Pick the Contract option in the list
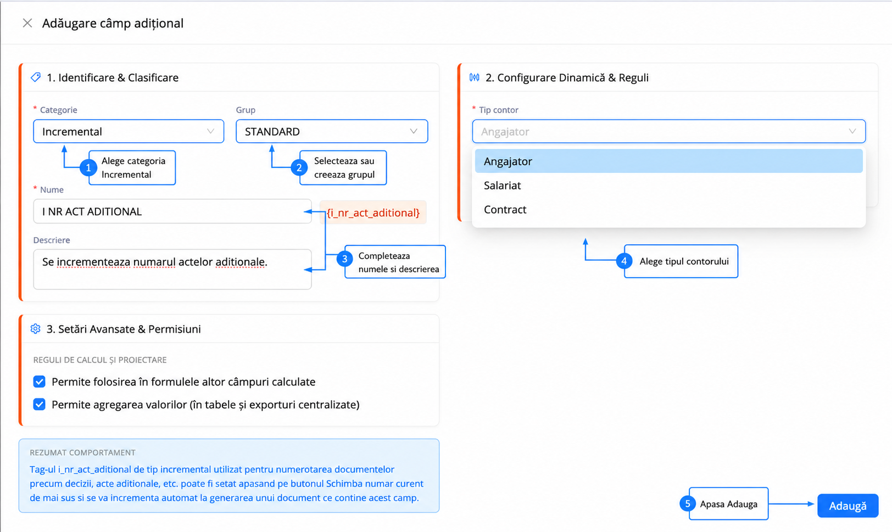This screenshot has width=892, height=532. tap(668, 210)
